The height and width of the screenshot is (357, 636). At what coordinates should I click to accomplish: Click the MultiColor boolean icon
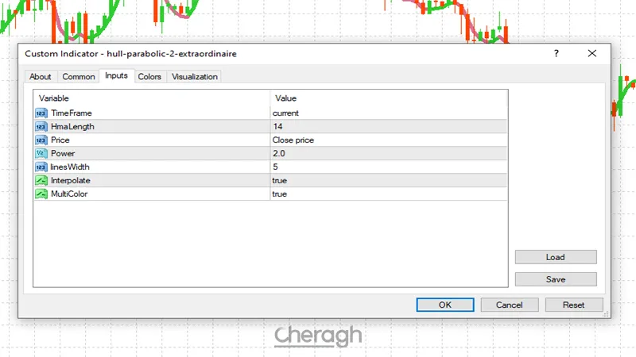click(41, 194)
